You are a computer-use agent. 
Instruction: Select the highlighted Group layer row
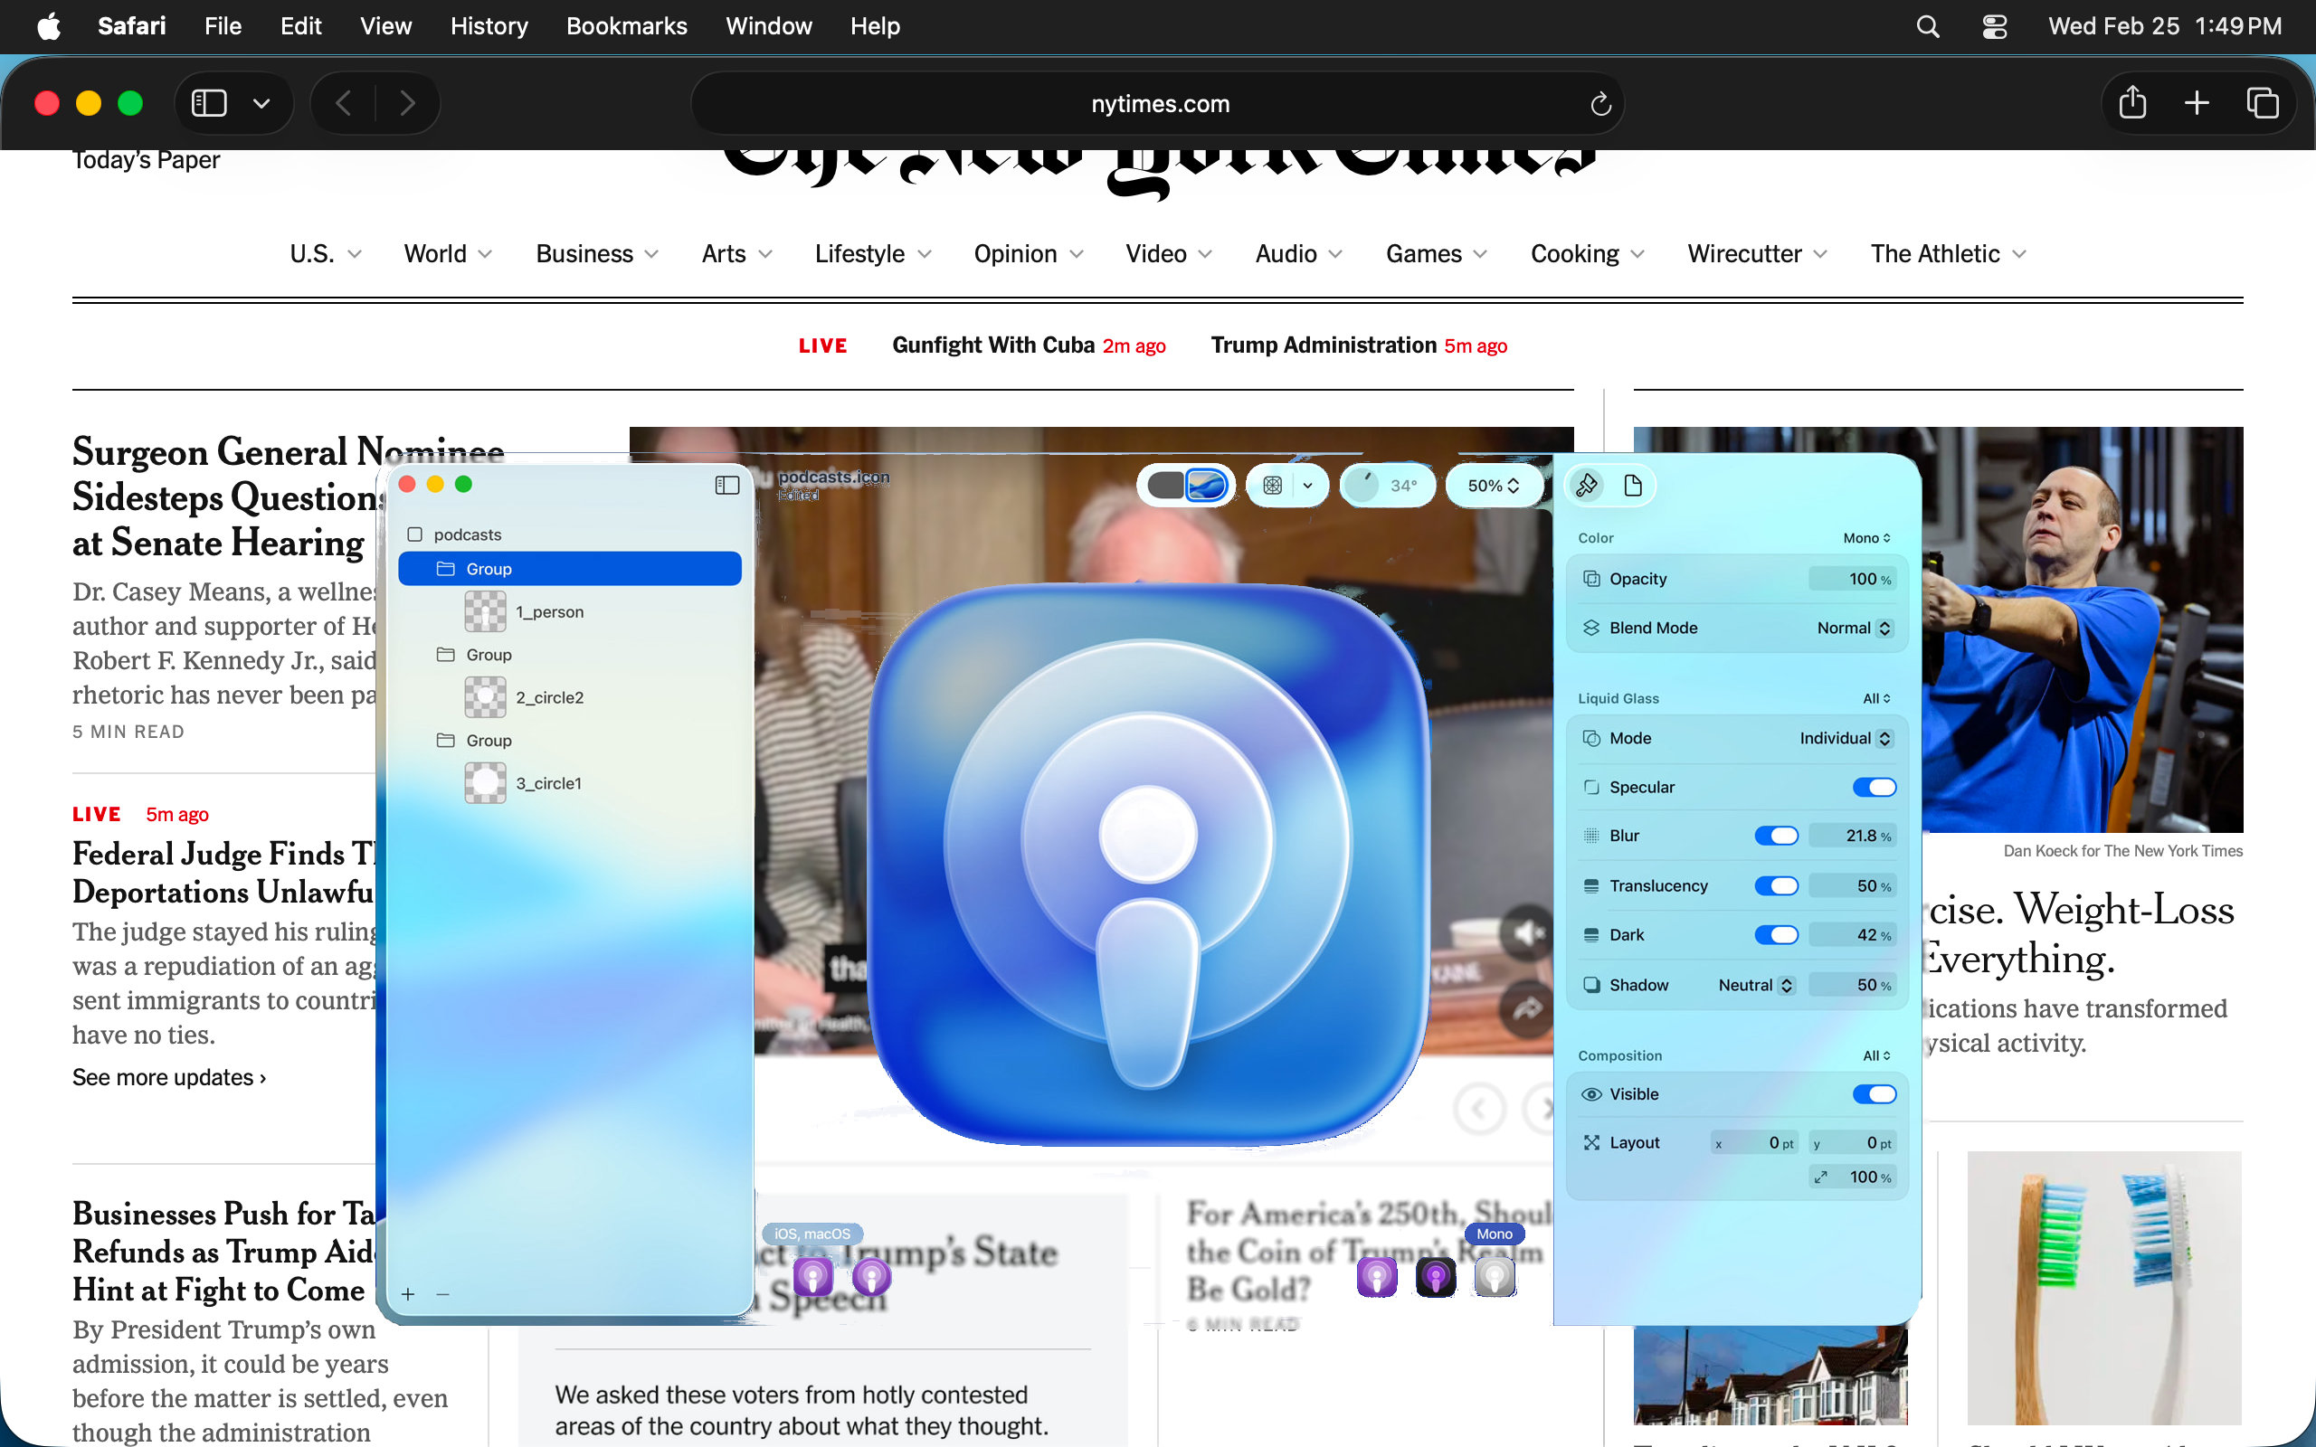point(569,569)
